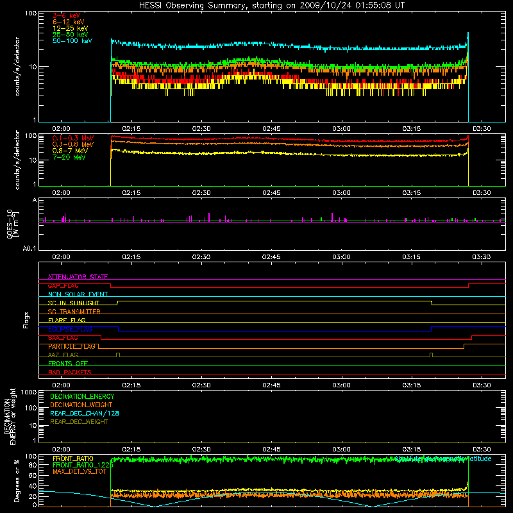513x513 pixels.
Task: Pick the FRONTS_OFF flag label
Action: pos(68,364)
